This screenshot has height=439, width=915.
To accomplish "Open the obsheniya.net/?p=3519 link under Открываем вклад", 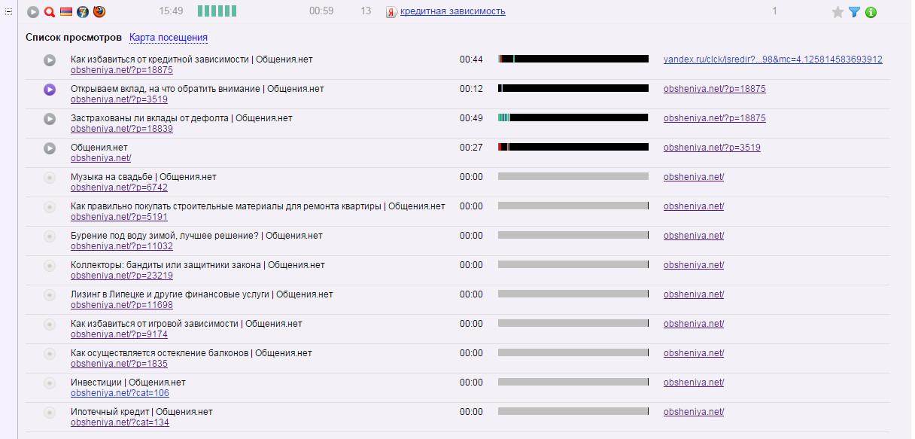I will pyautogui.click(x=119, y=99).
